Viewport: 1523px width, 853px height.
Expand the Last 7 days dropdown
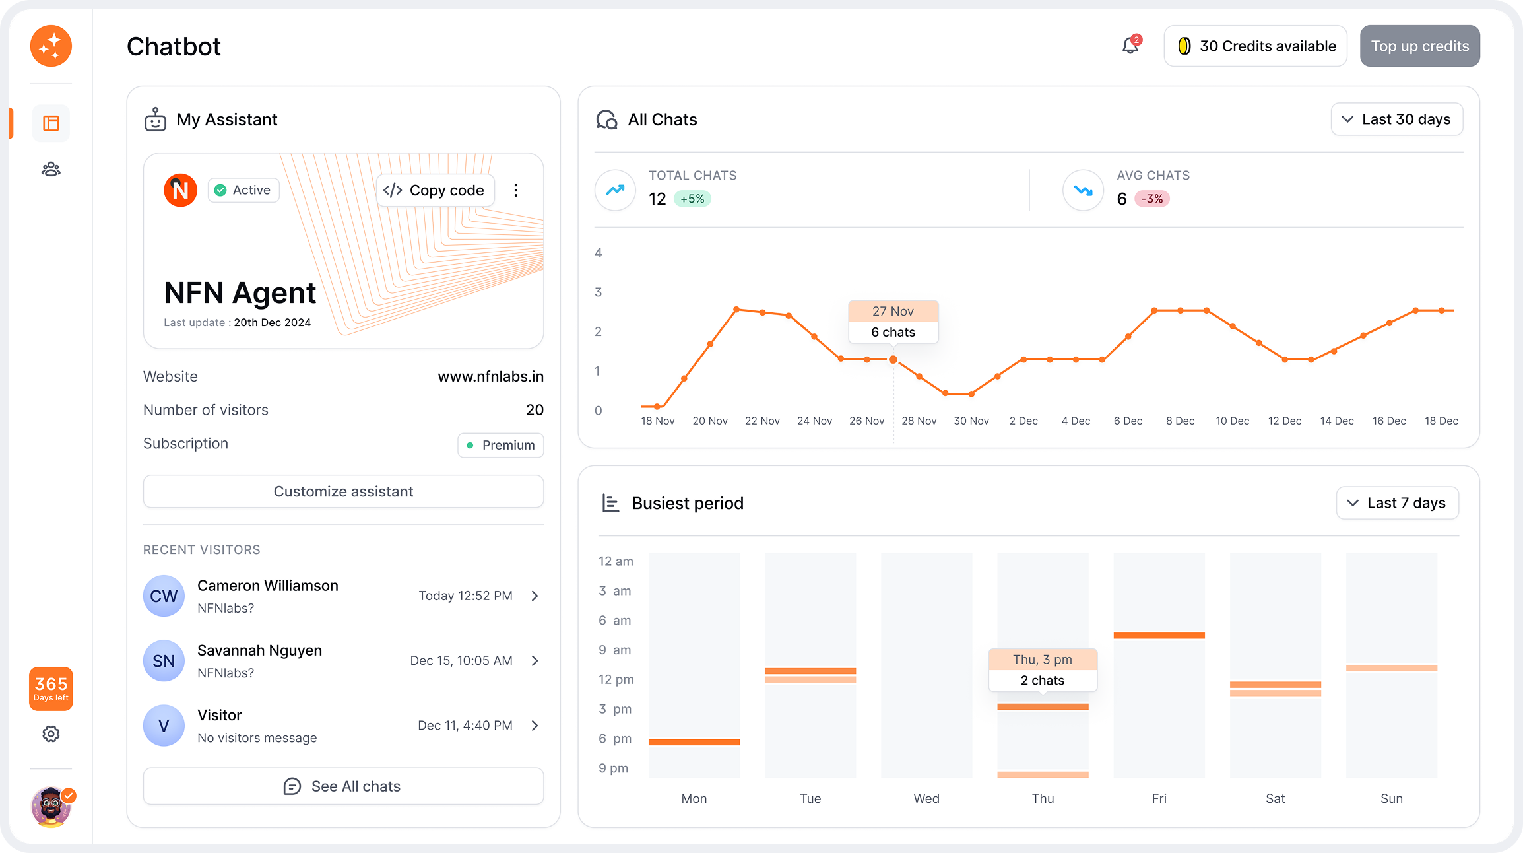(1397, 503)
